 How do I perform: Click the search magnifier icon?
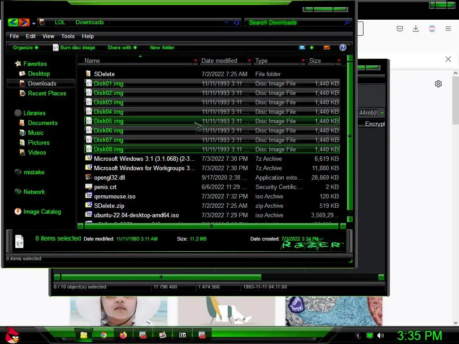coord(347,22)
